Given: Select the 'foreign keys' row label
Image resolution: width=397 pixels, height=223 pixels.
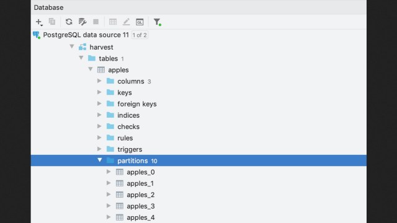Looking at the screenshot, I should point(137,104).
